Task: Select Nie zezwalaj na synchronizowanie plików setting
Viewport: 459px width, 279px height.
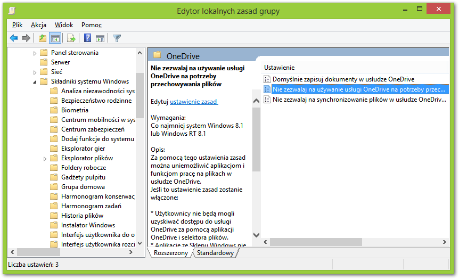Action: click(x=359, y=100)
